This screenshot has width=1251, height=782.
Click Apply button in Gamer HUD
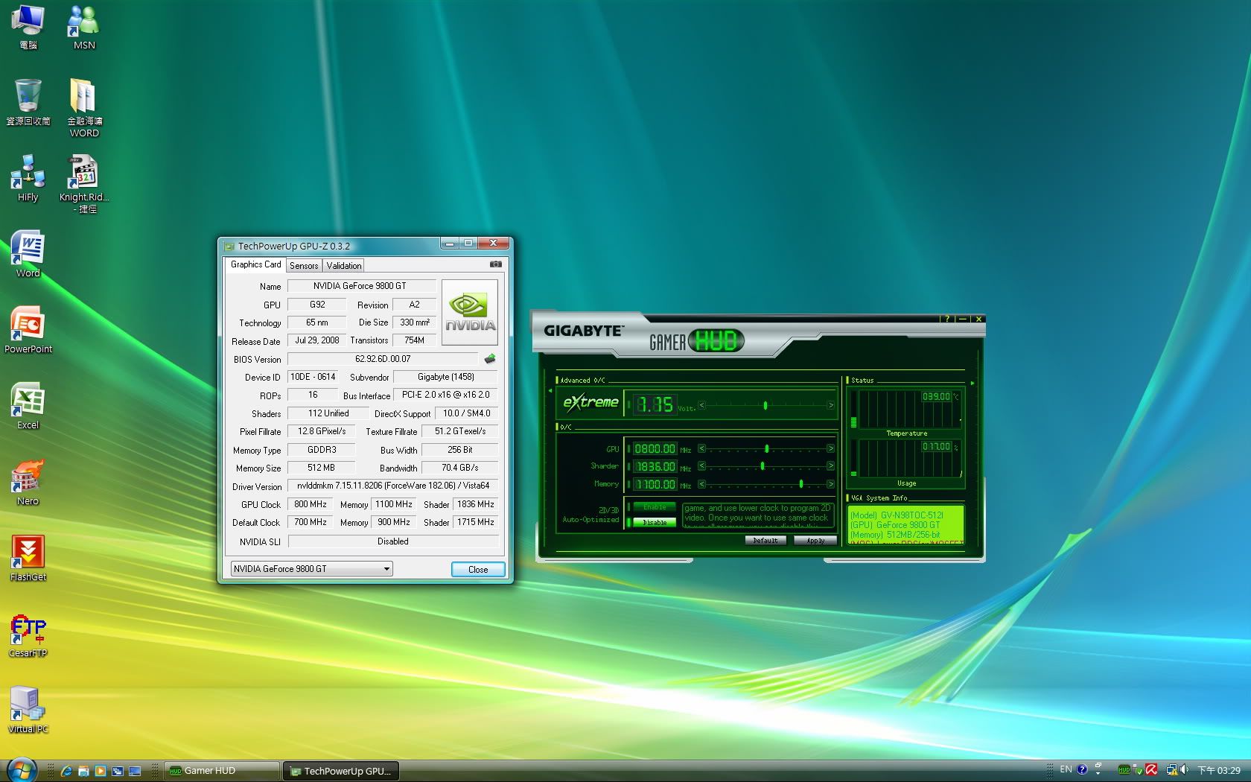815,540
